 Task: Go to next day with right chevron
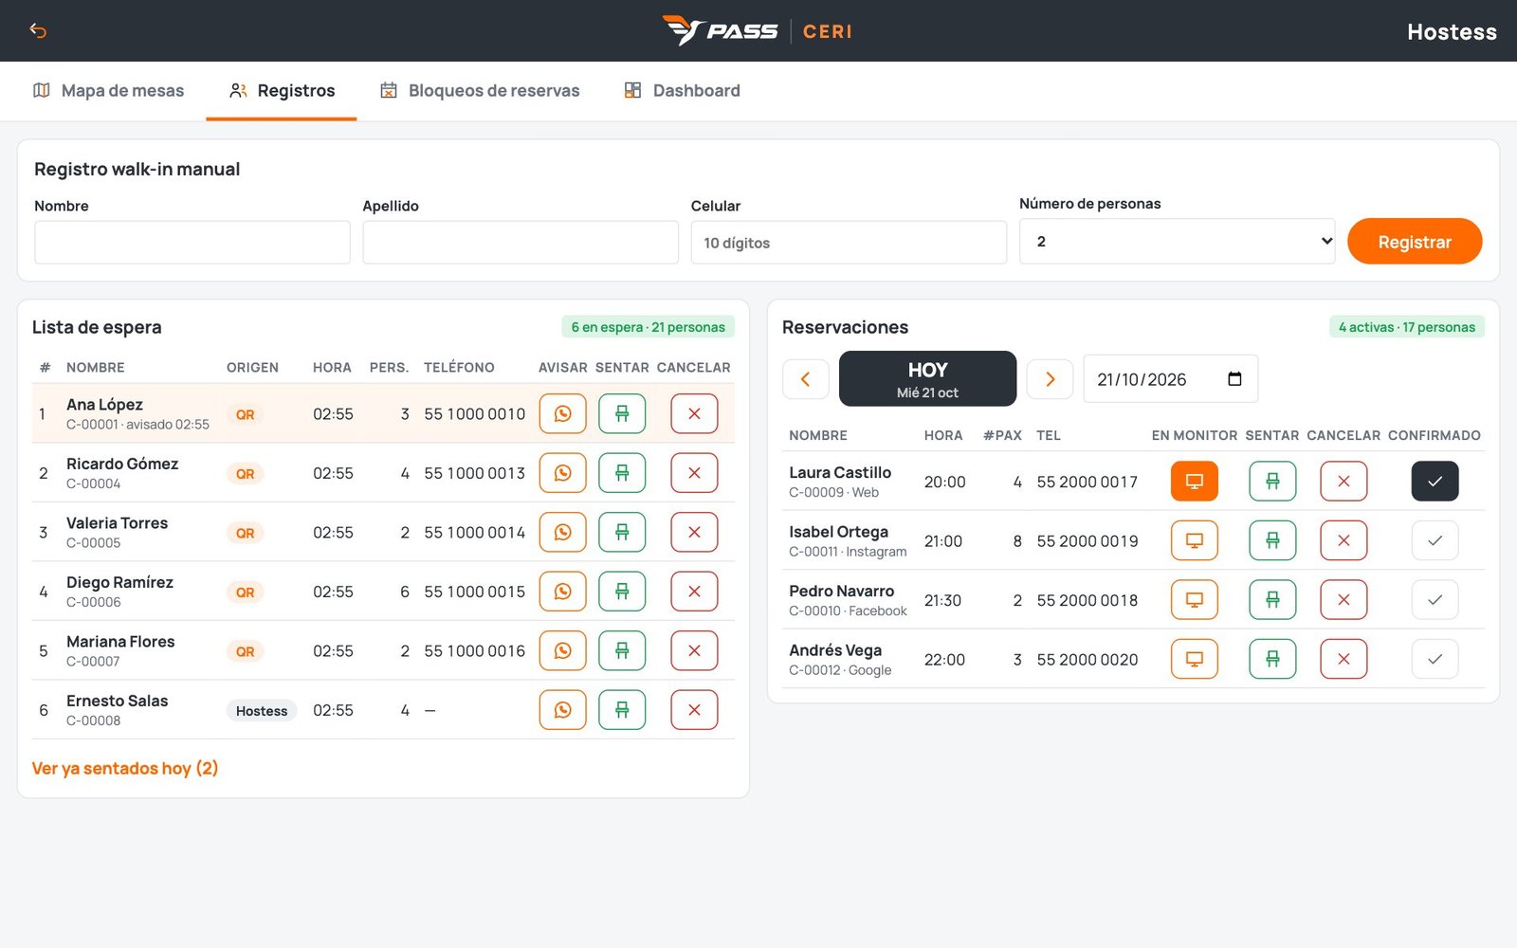click(x=1050, y=379)
